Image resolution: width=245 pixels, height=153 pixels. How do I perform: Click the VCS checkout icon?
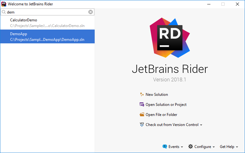click(x=142, y=124)
